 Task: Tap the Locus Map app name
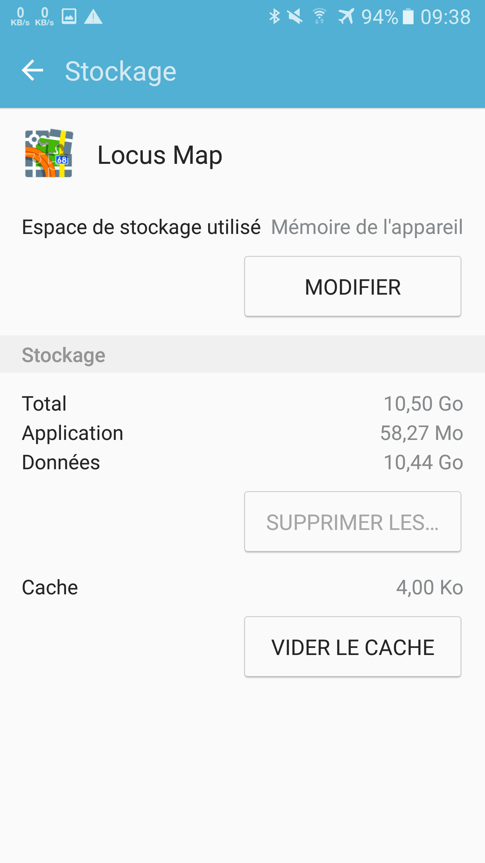pyautogui.click(x=160, y=155)
